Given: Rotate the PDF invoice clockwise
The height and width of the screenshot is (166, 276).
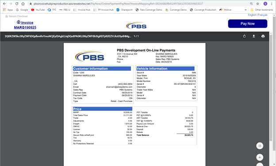Looking at the screenshot, I should (x=244, y=36).
